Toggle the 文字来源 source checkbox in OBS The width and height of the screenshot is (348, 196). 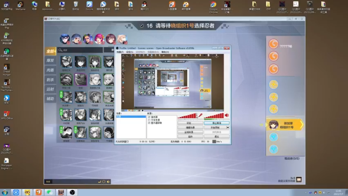(149, 120)
